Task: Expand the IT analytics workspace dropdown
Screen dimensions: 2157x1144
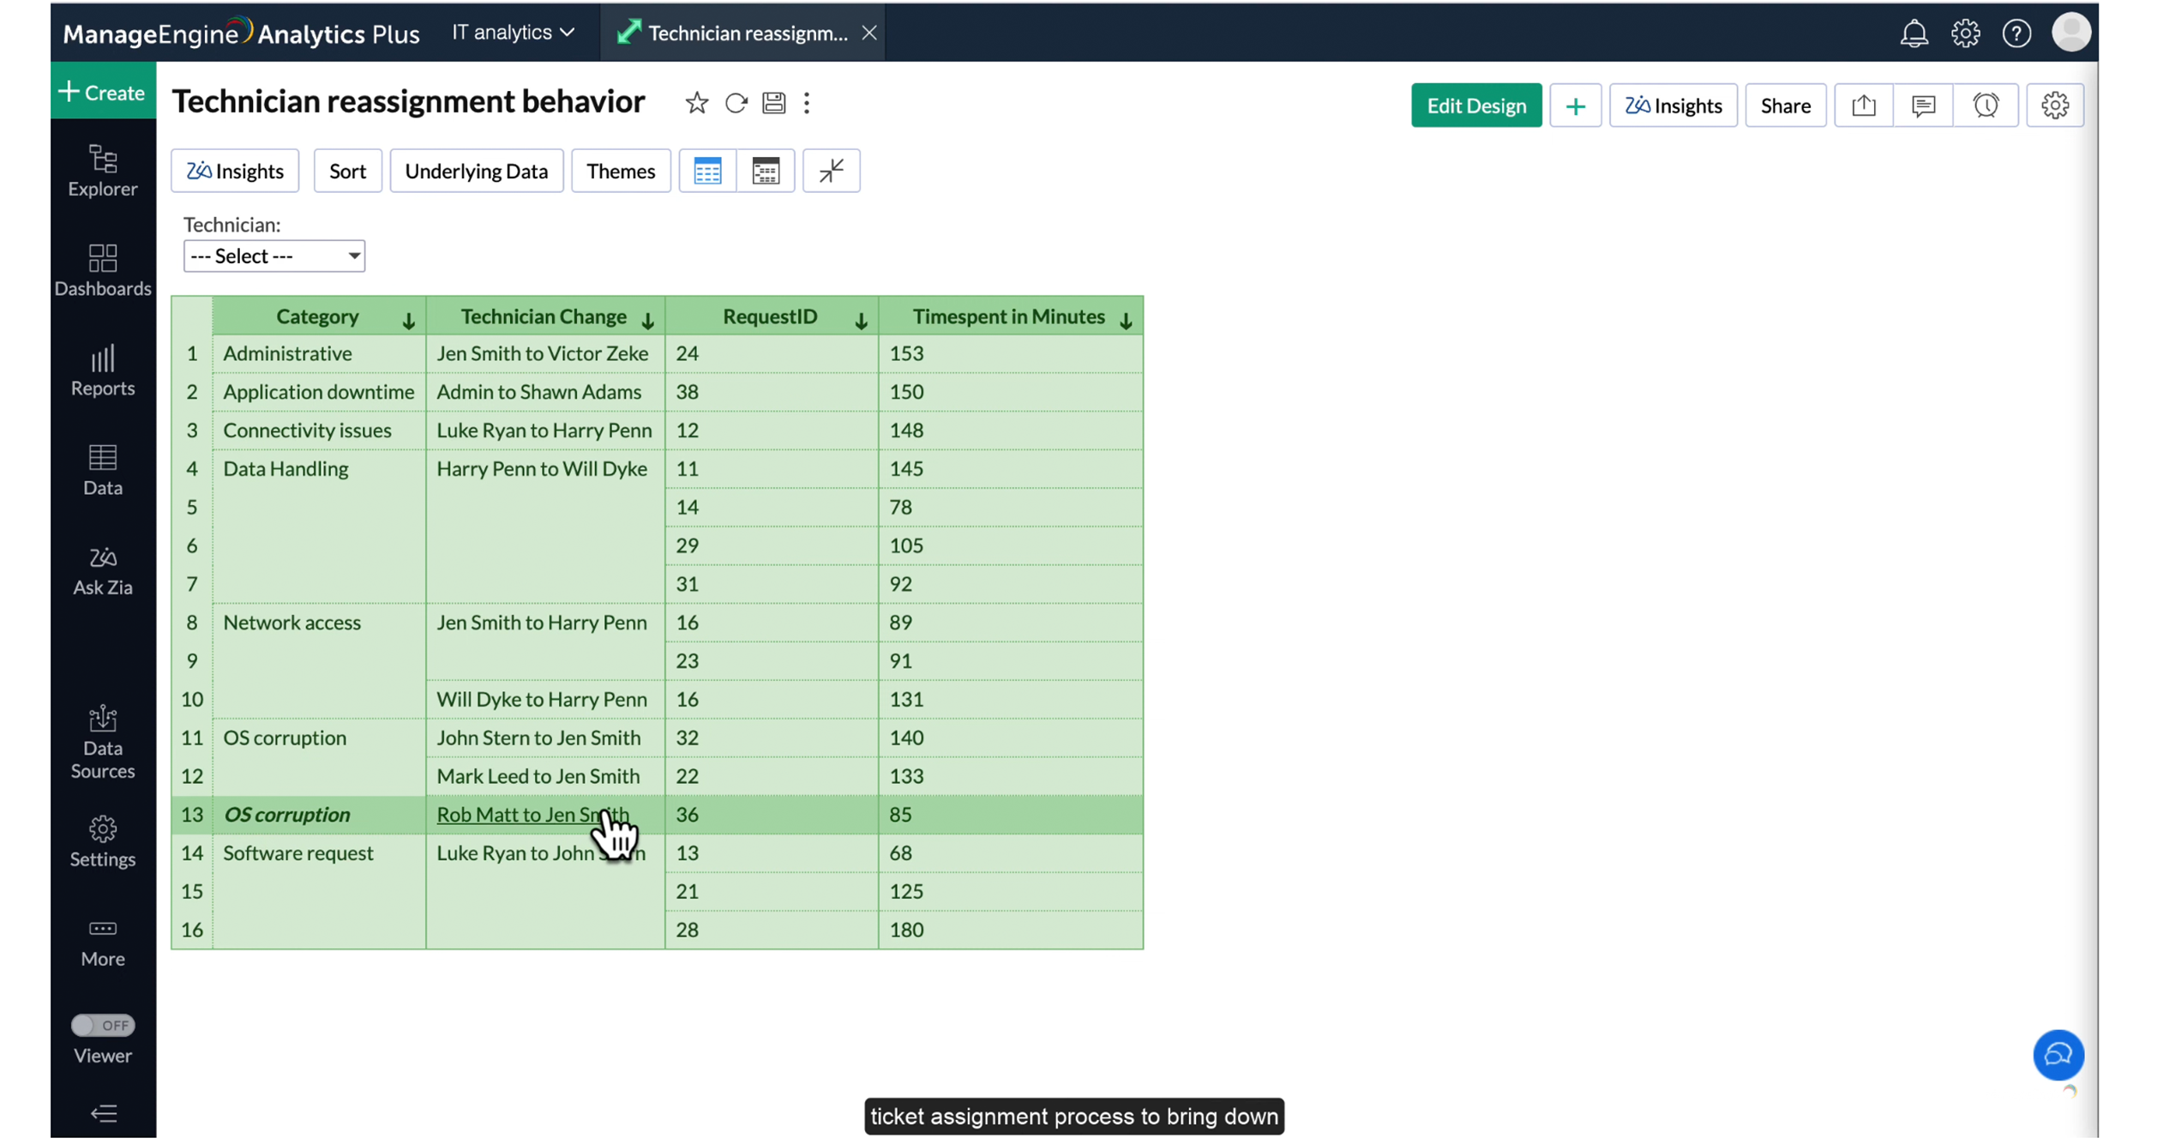Action: (513, 33)
